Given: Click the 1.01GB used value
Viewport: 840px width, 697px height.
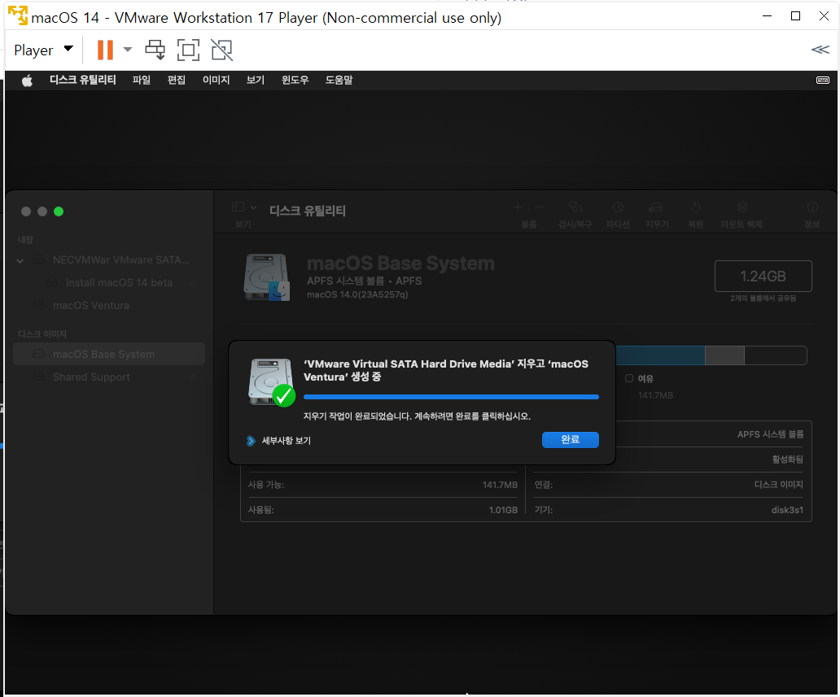Looking at the screenshot, I should click(503, 510).
